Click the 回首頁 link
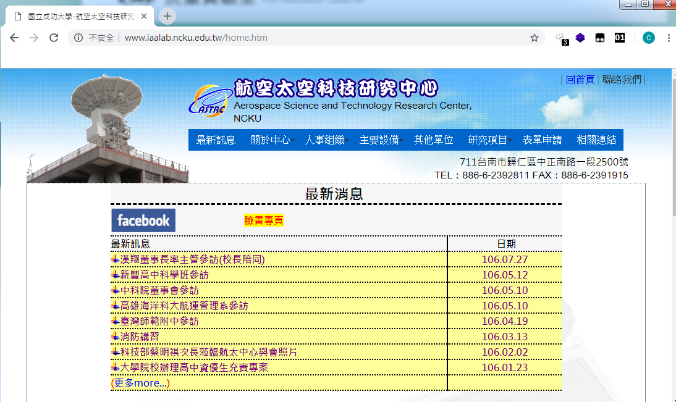This screenshot has height=402, width=676. [580, 80]
